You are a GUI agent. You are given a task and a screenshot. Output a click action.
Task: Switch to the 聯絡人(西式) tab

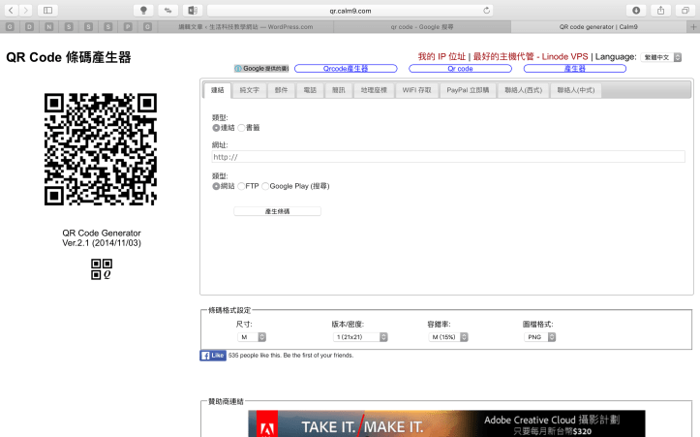tap(523, 90)
